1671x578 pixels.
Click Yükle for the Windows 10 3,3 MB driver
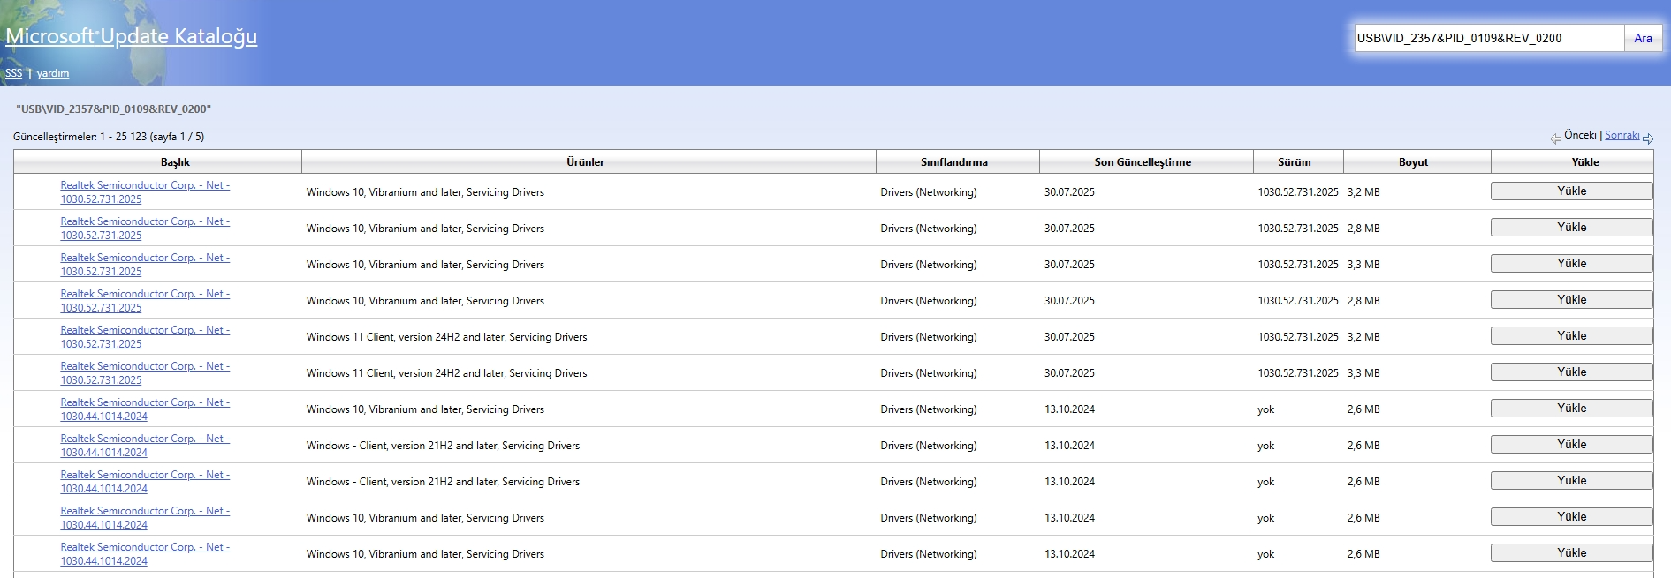pos(1572,264)
